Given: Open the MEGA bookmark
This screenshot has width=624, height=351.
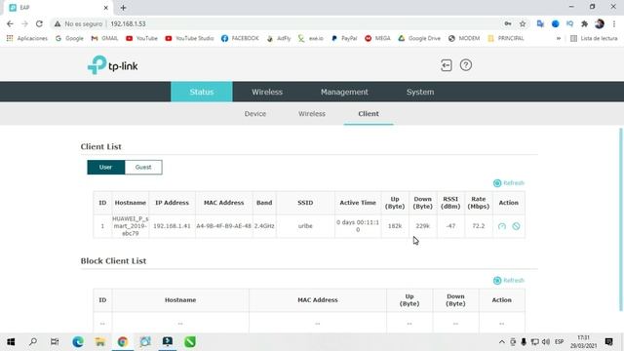Looking at the screenshot, I should tap(377, 39).
